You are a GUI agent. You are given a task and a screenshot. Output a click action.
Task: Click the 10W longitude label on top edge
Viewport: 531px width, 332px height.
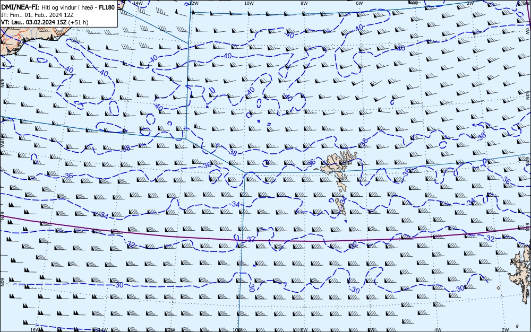(249, 3)
